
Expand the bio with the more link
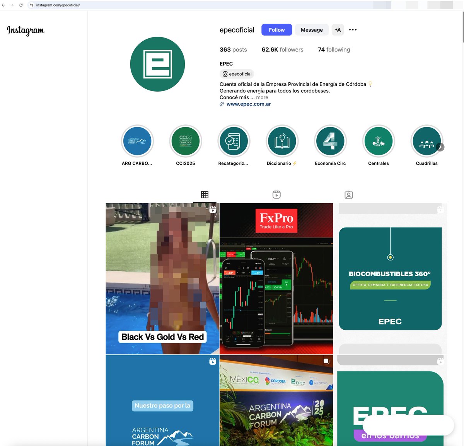click(262, 97)
